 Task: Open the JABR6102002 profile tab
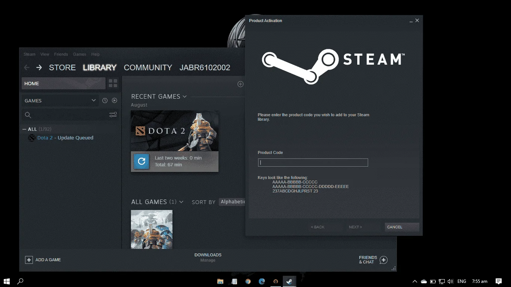pyautogui.click(x=205, y=68)
